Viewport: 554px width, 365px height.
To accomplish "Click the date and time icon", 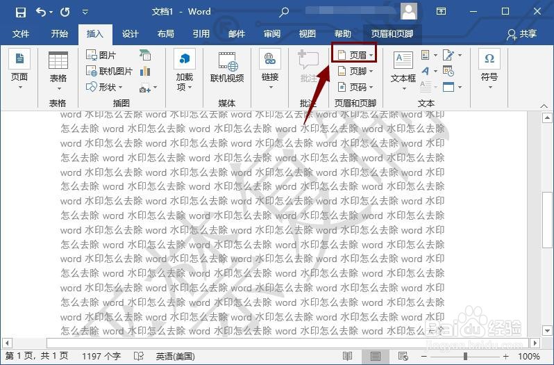I will [448, 71].
